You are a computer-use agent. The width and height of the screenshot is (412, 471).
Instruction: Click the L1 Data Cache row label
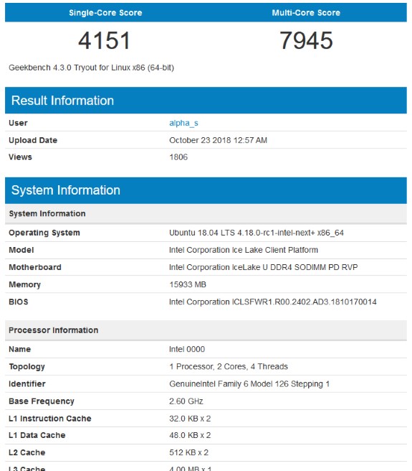[37, 435]
